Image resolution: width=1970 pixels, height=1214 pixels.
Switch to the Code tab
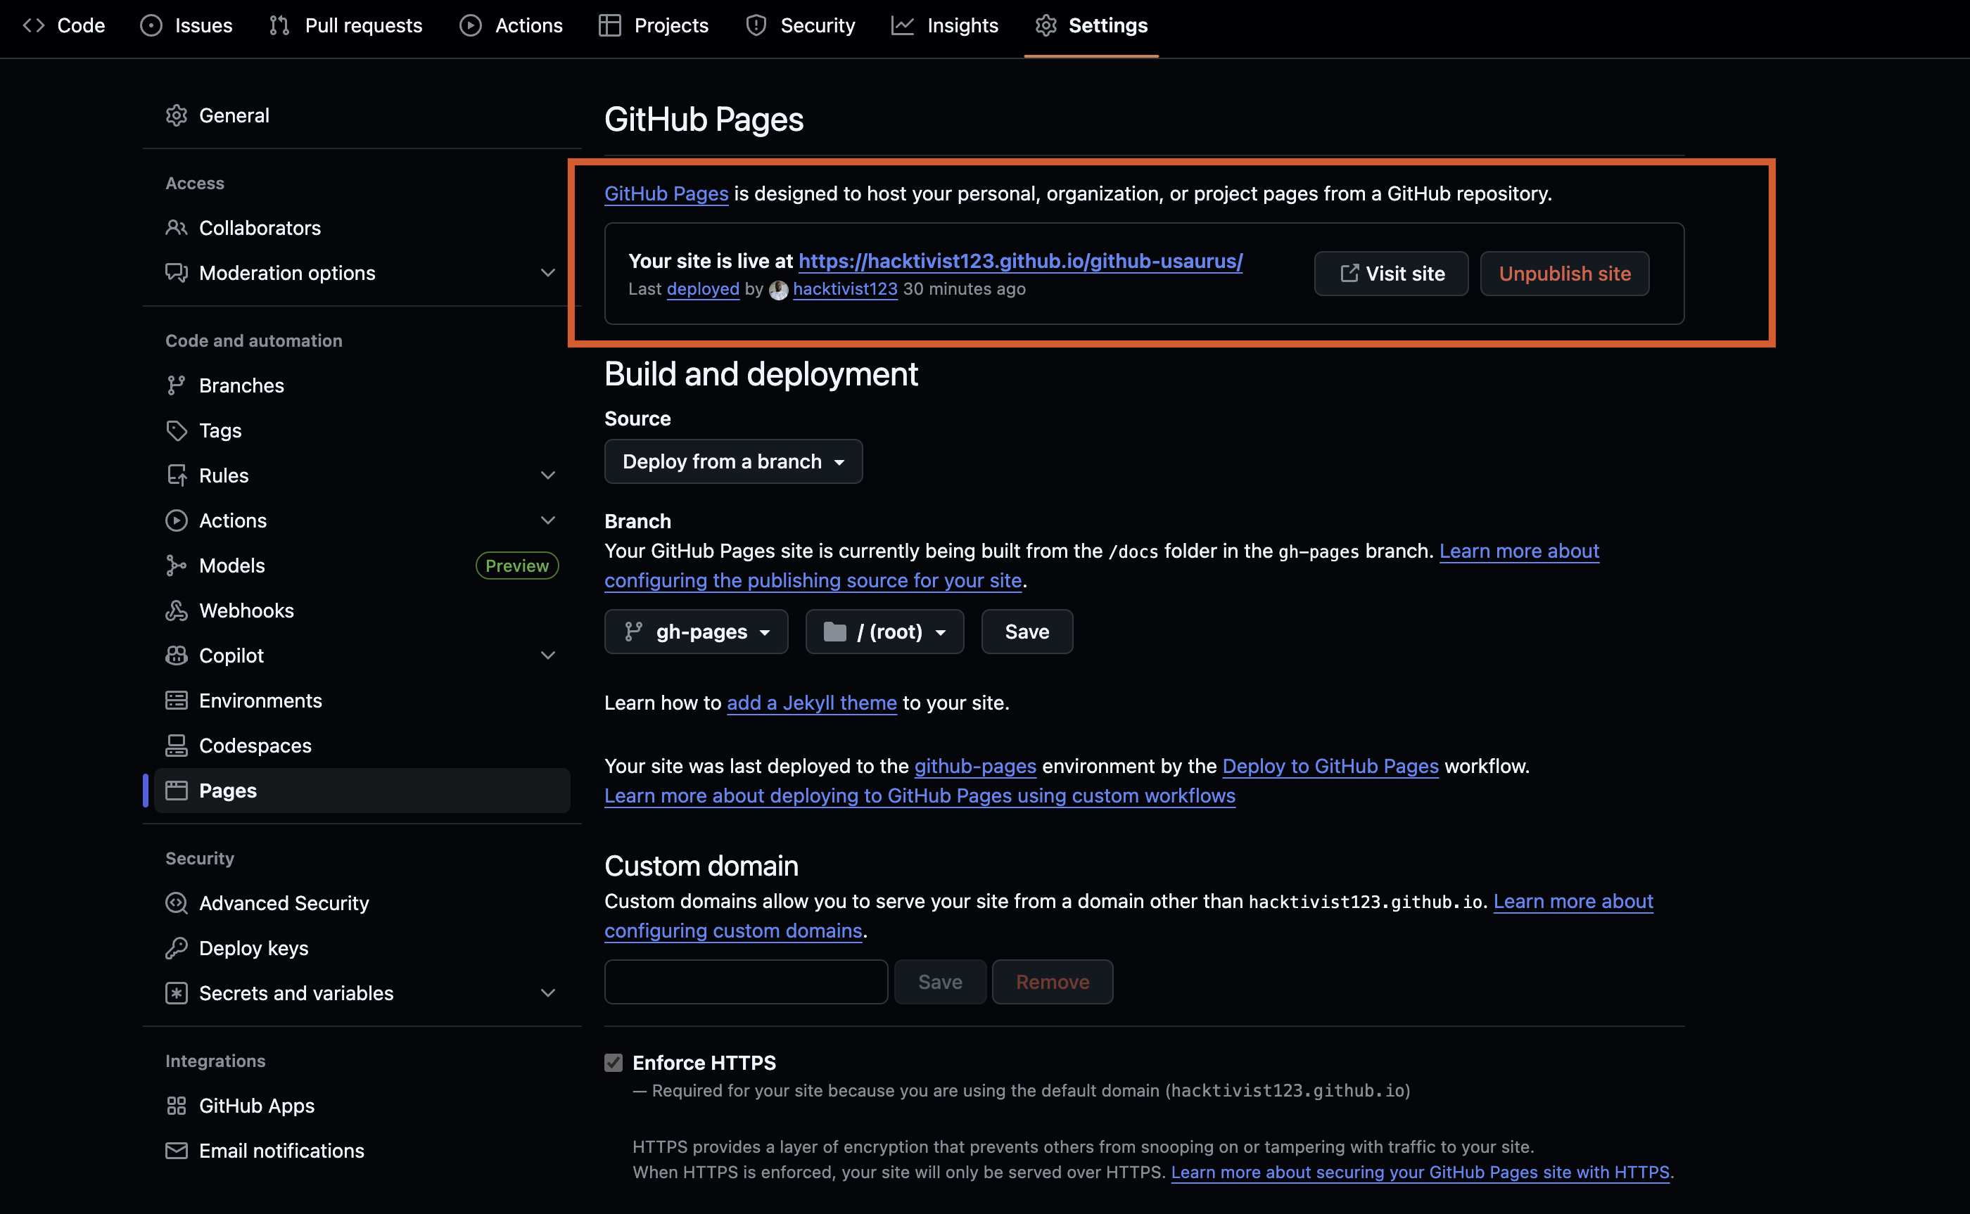[x=64, y=26]
